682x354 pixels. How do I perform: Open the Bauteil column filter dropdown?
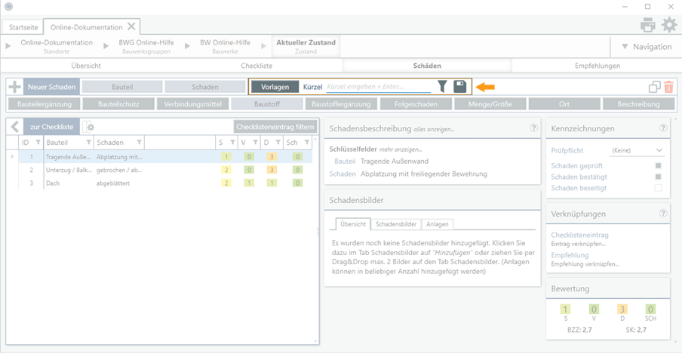point(88,142)
